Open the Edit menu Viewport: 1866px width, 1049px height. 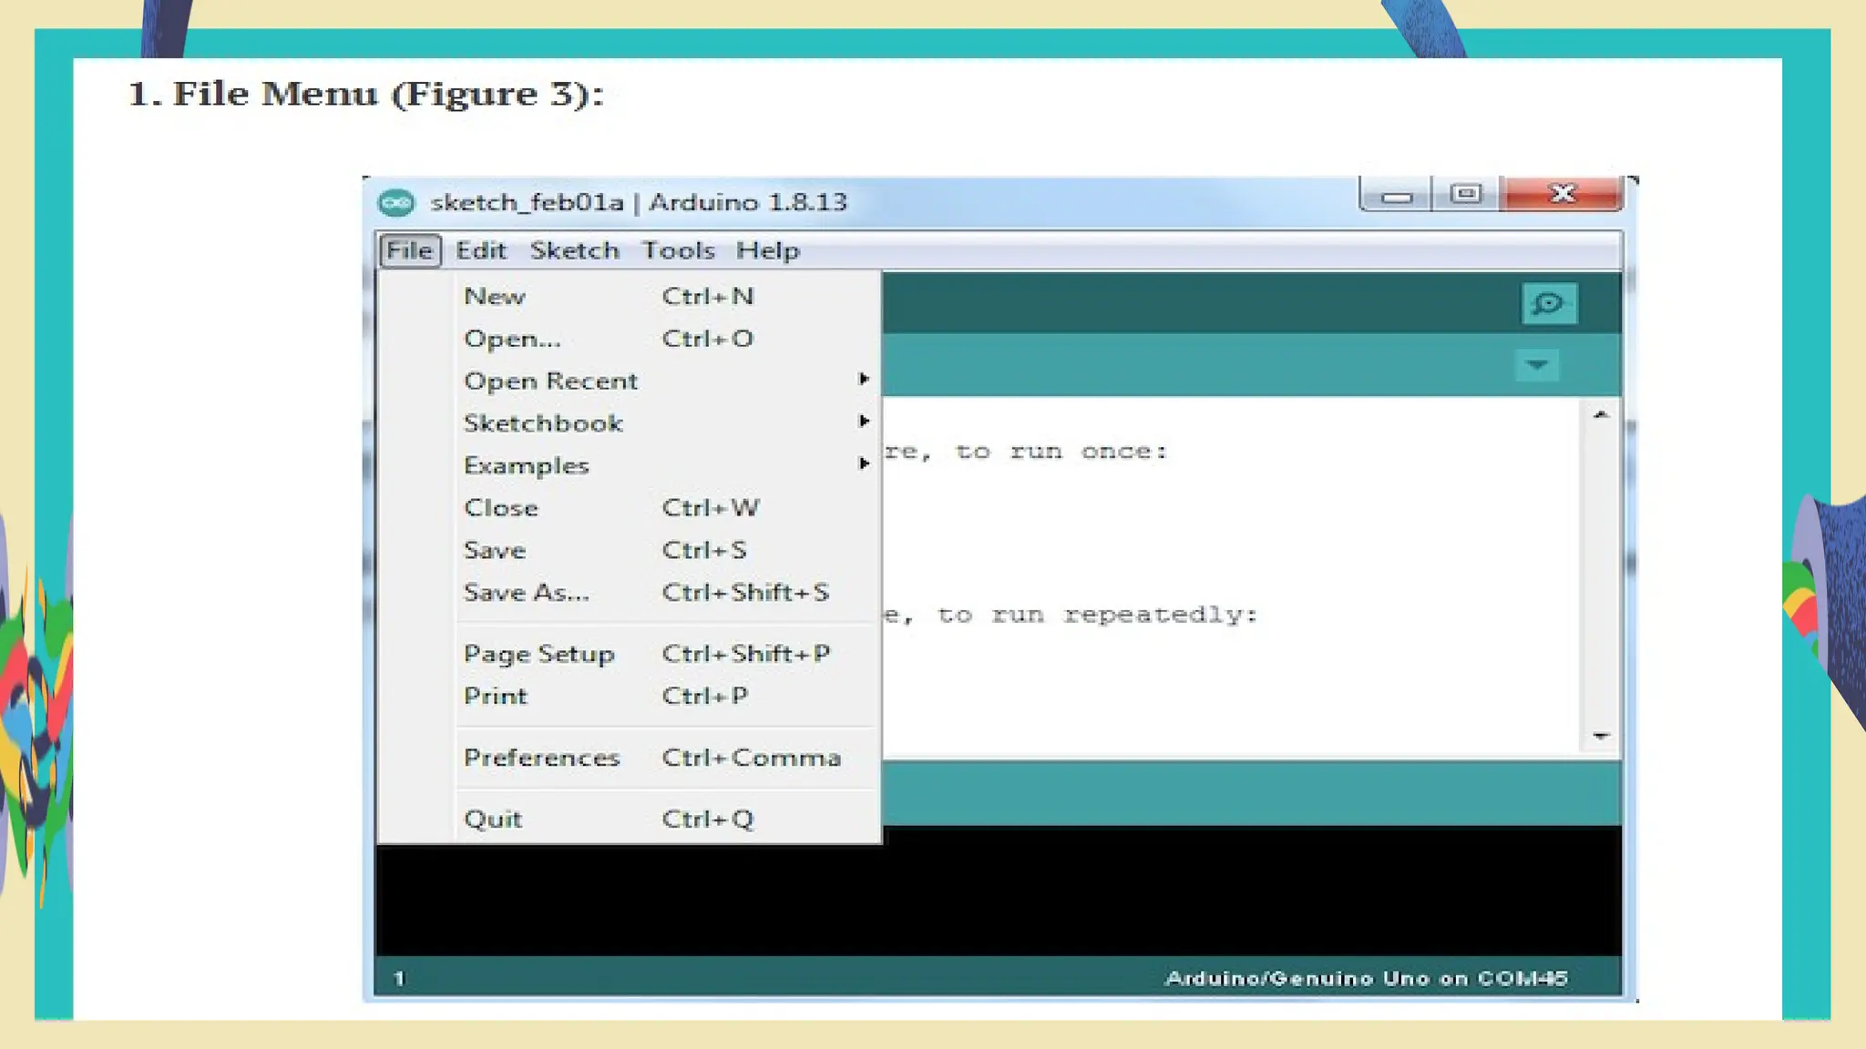(x=480, y=250)
